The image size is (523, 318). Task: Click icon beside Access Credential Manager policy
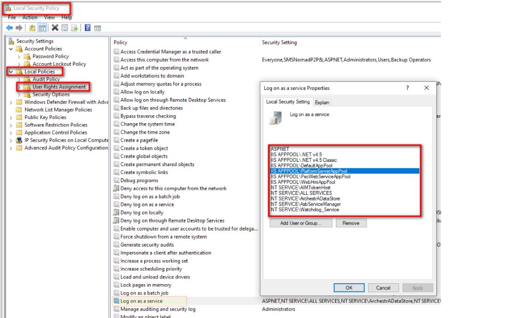click(x=116, y=52)
